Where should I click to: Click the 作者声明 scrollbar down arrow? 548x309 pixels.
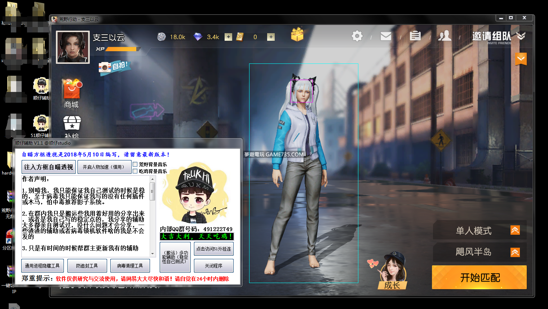[x=153, y=253]
